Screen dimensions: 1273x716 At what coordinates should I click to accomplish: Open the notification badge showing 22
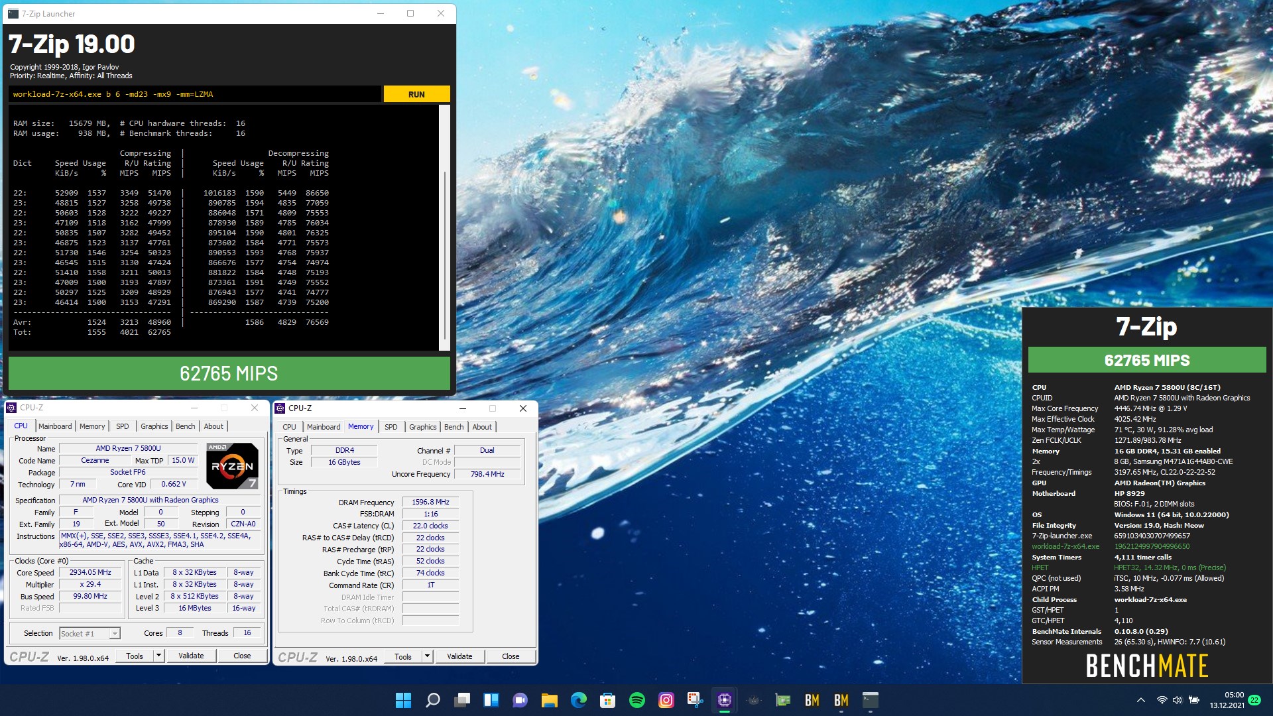pyautogui.click(x=1254, y=700)
